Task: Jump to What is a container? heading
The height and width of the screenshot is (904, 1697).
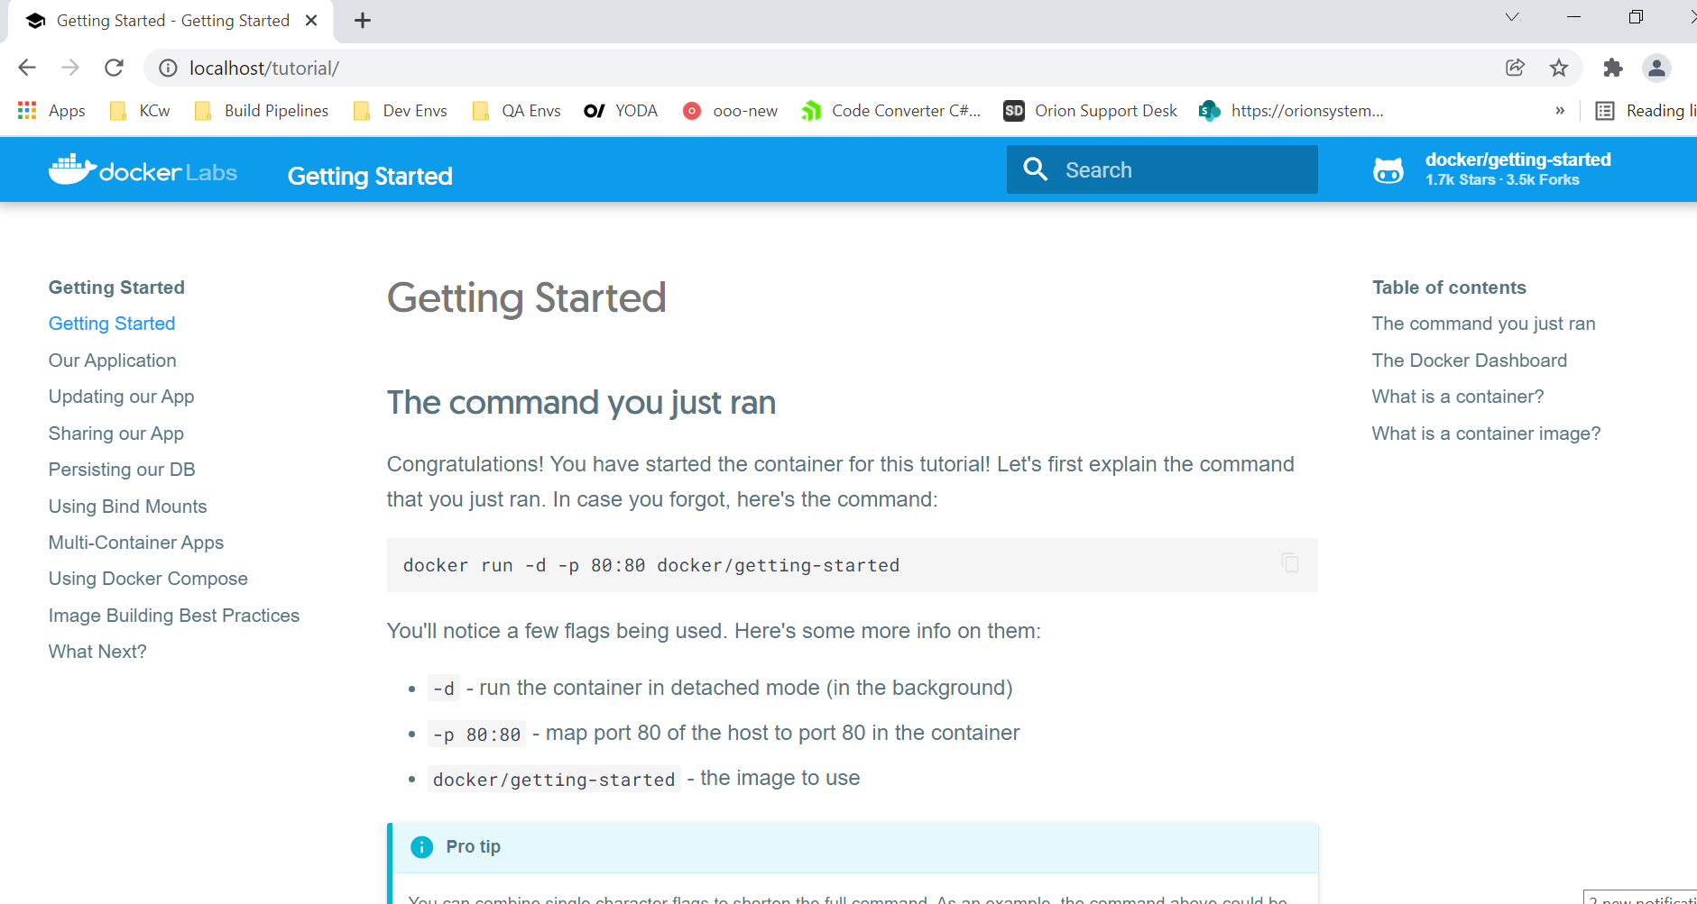Action: coord(1458,397)
